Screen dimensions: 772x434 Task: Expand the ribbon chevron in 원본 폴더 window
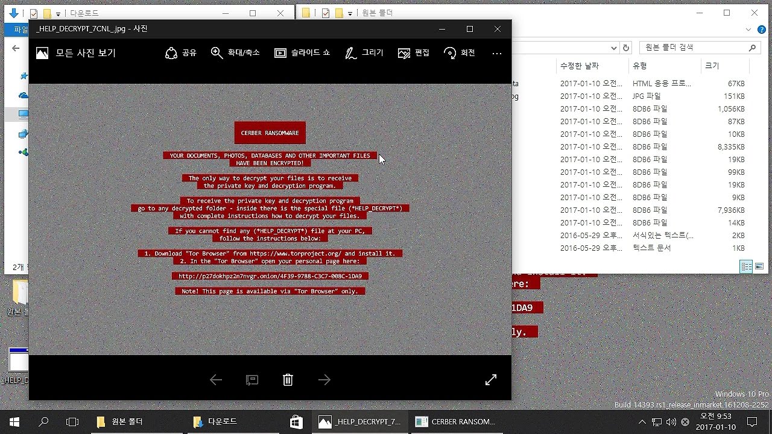[x=748, y=29]
